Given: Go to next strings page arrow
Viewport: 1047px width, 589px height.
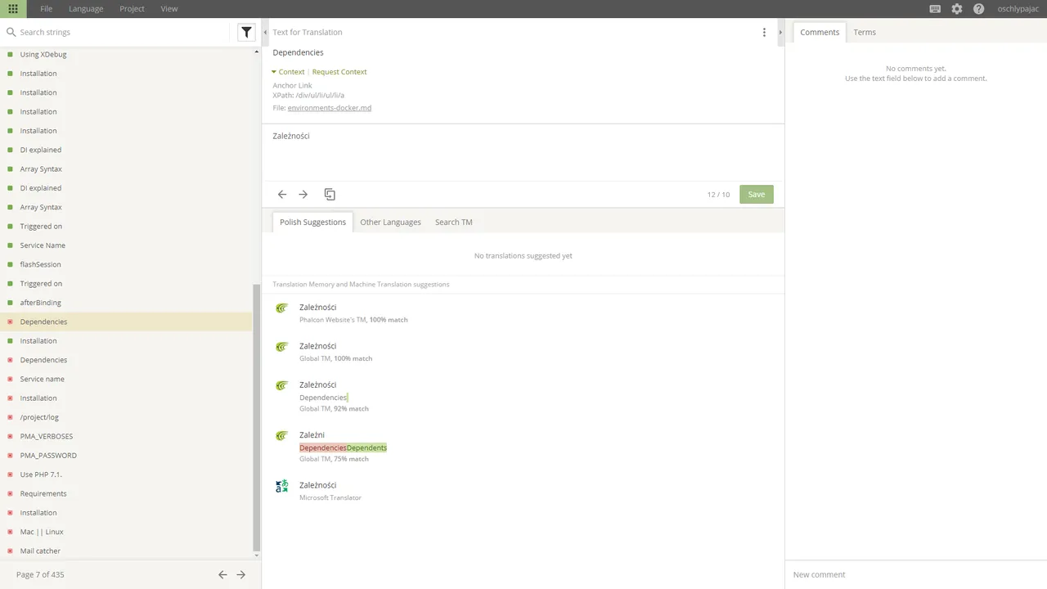Looking at the screenshot, I should [241, 575].
